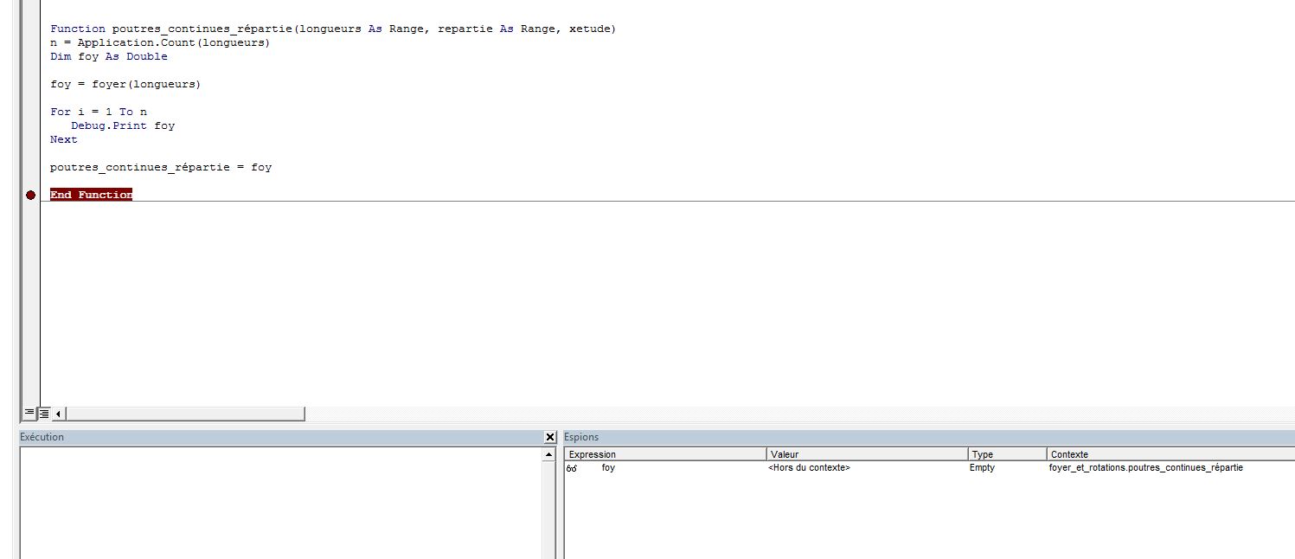
Task: Switch to Full Module view icon
Action: pos(44,414)
